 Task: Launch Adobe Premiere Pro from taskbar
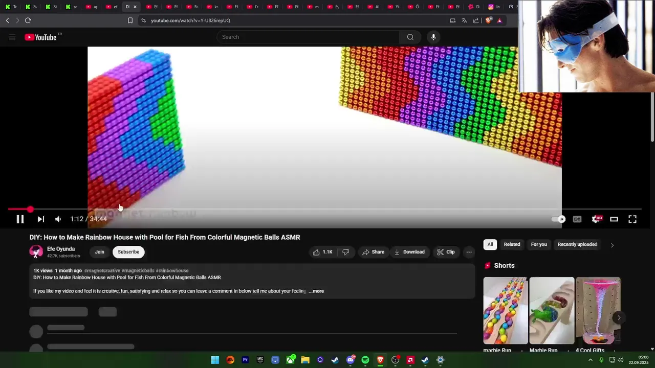tap(245, 360)
